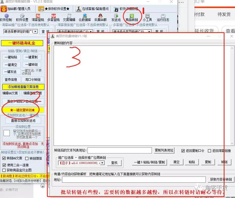Open 软件详细教程 menu item
235x198 pixels.
tap(126, 9)
